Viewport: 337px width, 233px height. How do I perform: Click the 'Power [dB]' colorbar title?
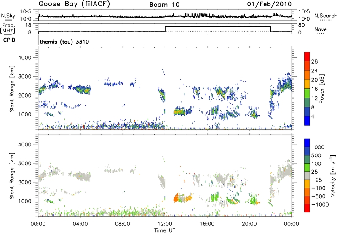(321, 89)
